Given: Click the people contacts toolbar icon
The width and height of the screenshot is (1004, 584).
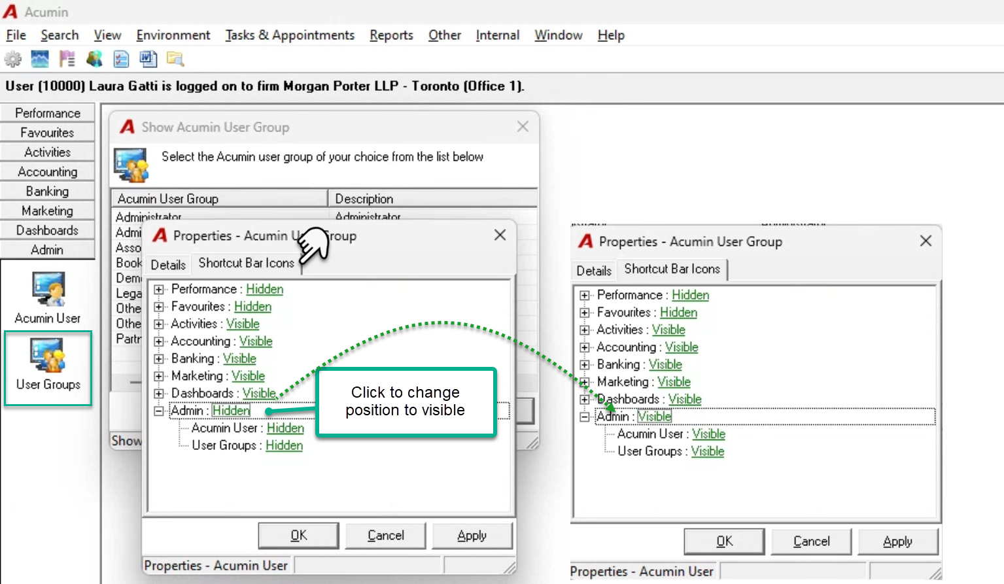Looking at the screenshot, I should pyautogui.click(x=94, y=60).
